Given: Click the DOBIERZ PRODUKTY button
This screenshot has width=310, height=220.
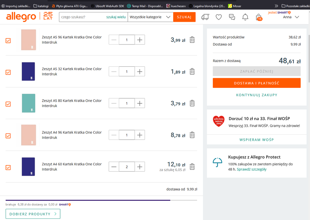Looking at the screenshot, I should click(33, 214).
